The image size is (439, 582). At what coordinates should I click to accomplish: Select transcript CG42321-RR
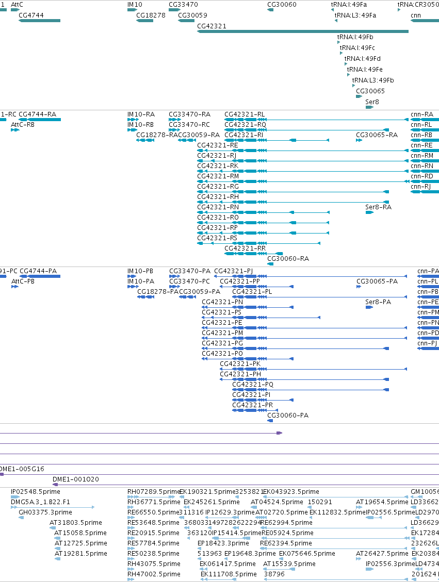tap(254, 254)
